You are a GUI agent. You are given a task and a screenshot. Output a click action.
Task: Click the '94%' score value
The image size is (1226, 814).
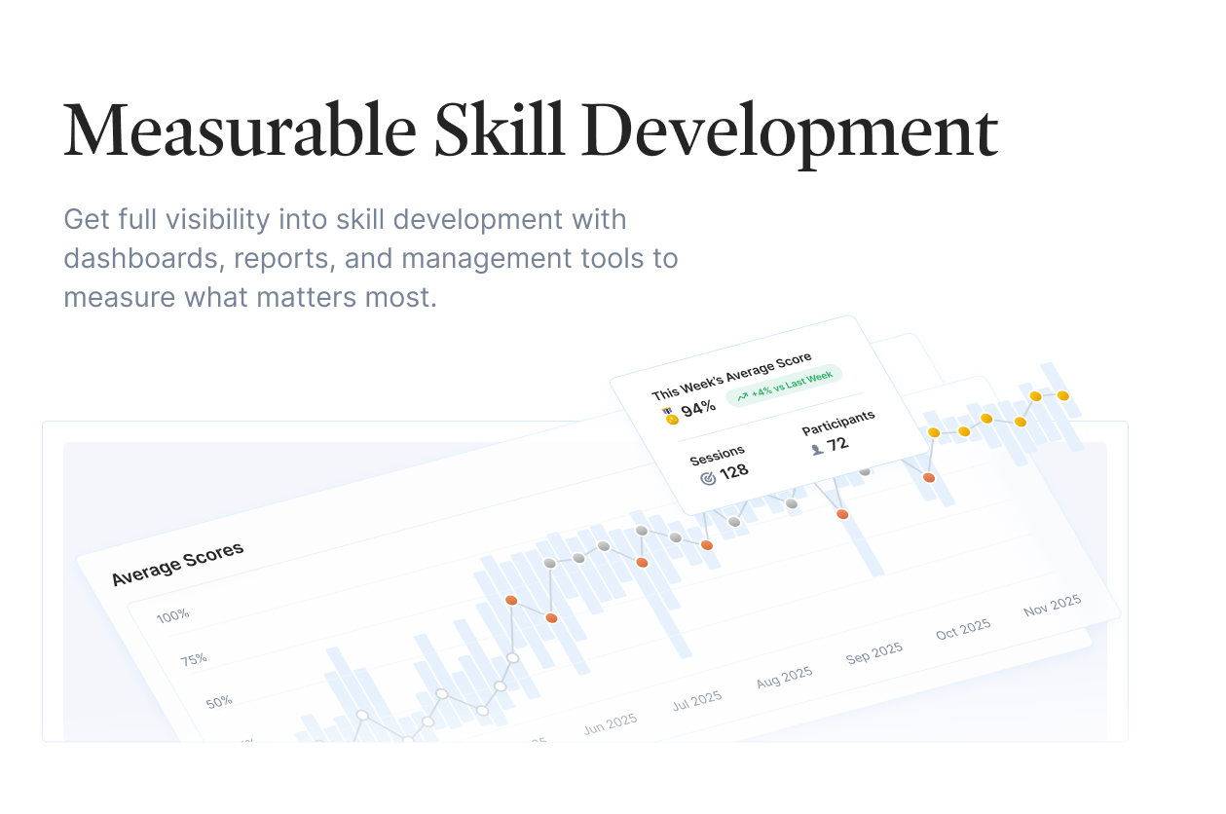click(698, 409)
